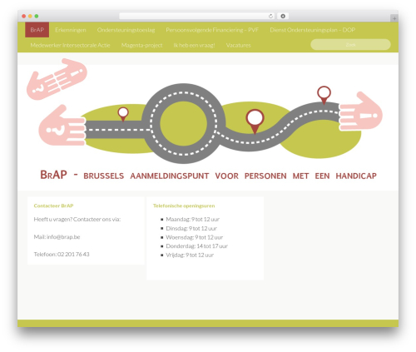Click the large center map pin
Image resolution: width=416 pixels, height=352 pixels.
255,121
